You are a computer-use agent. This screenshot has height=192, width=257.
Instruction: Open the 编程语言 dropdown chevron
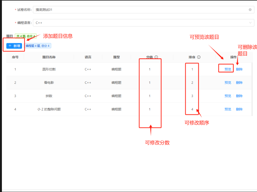click(x=250, y=23)
